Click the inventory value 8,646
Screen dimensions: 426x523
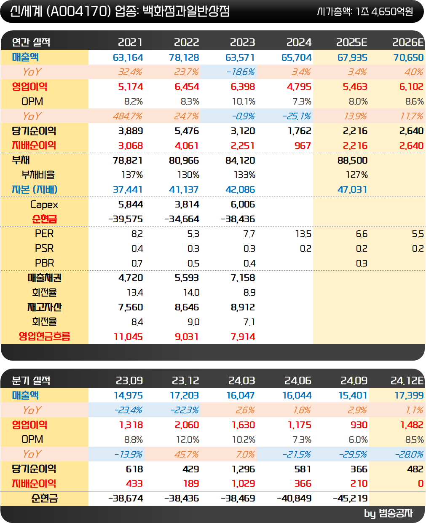pyautogui.click(x=187, y=307)
